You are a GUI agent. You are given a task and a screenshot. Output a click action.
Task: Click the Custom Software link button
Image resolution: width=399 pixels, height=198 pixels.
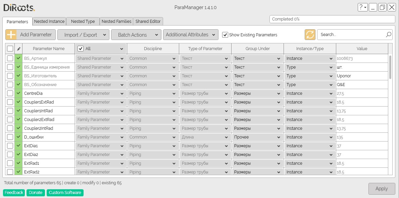(x=65, y=193)
